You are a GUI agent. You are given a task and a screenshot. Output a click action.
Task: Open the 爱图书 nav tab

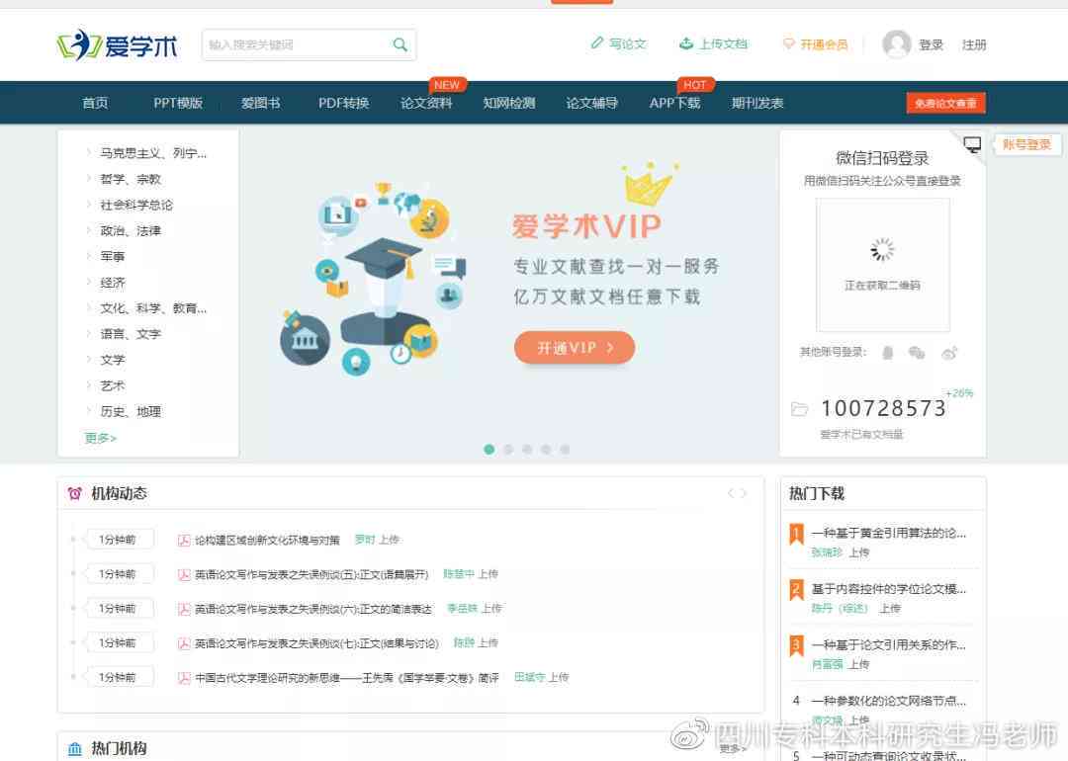click(260, 103)
